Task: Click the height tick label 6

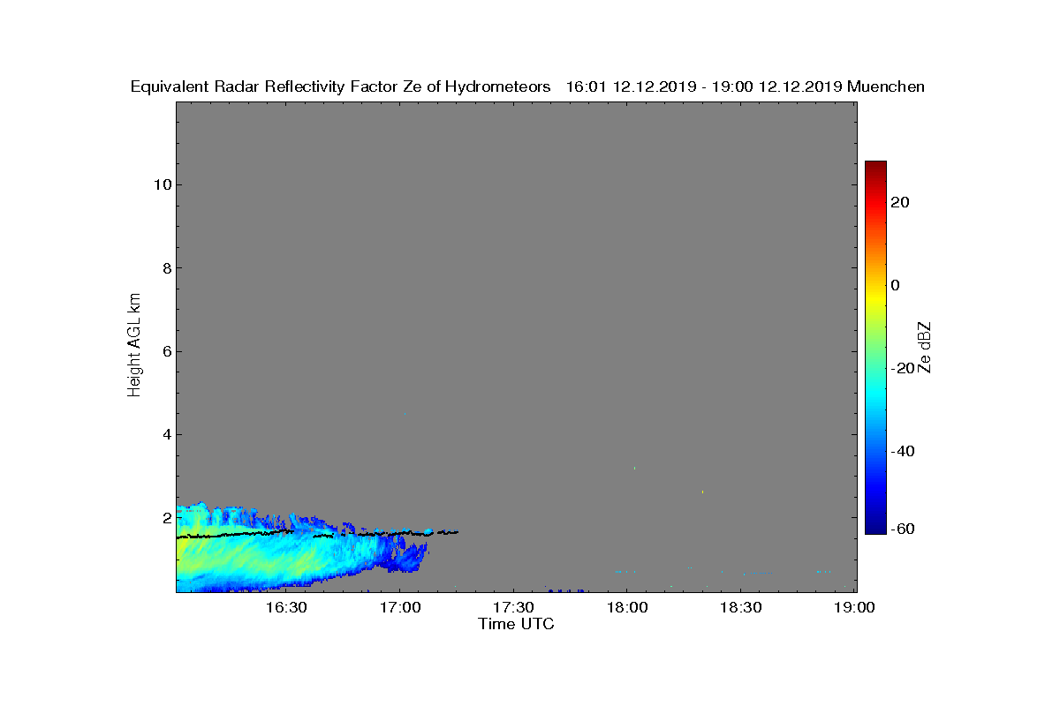Action: click(165, 351)
